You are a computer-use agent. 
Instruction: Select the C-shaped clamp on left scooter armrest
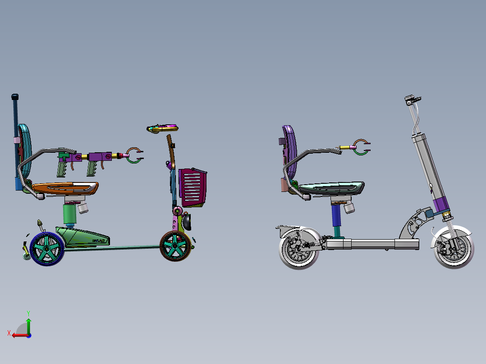coord(135,155)
